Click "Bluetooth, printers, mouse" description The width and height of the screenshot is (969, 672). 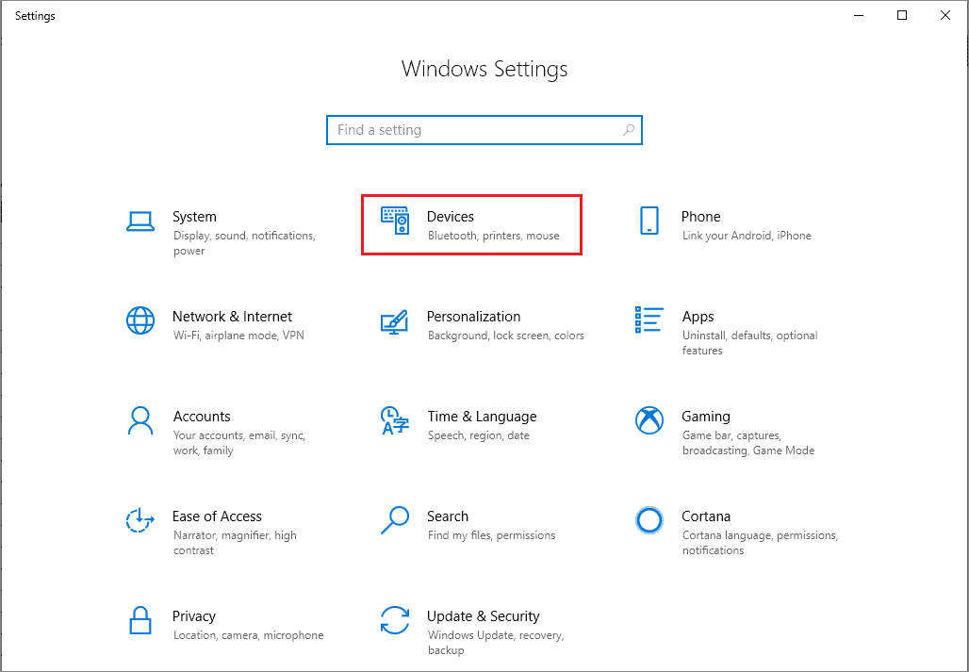(494, 236)
